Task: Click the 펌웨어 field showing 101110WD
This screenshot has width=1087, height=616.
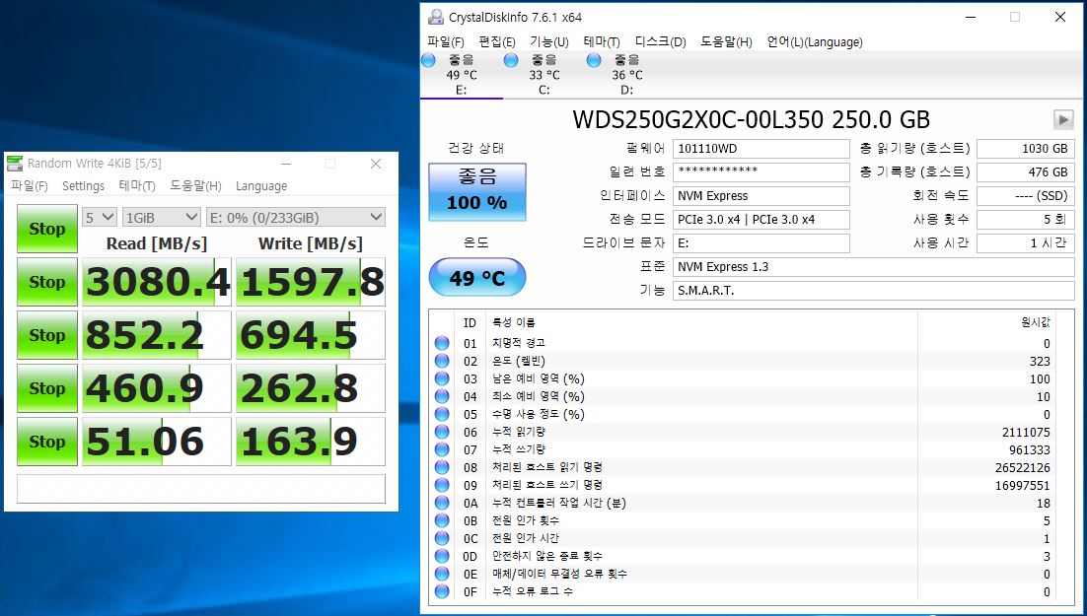Action: click(761, 149)
